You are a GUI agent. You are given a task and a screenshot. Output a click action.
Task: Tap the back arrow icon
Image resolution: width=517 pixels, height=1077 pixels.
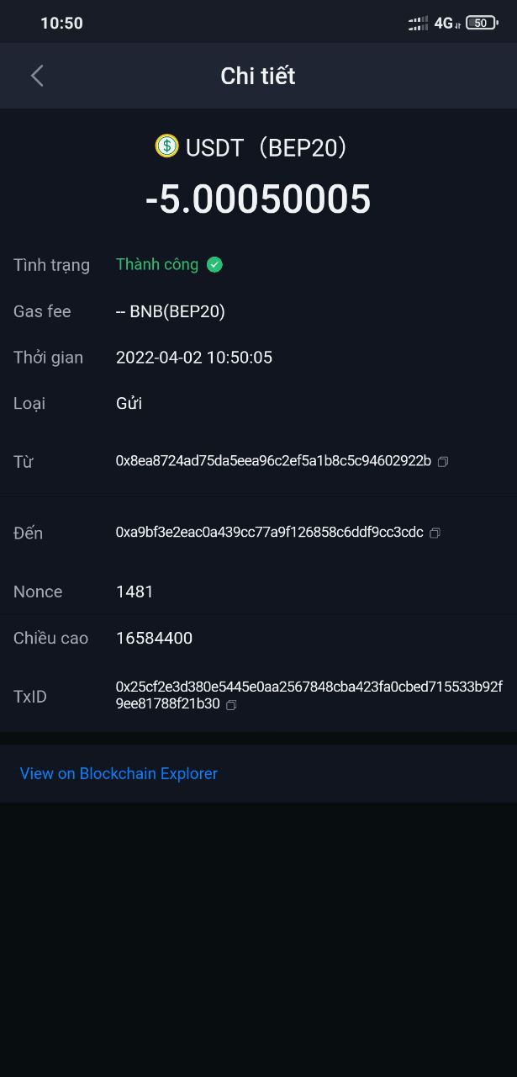pyautogui.click(x=37, y=76)
